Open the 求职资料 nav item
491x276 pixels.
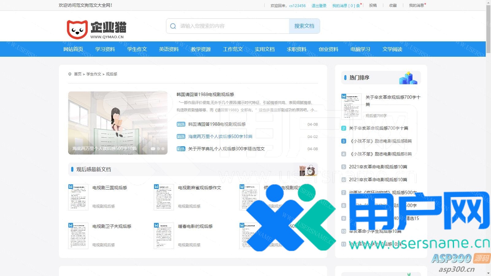pos(296,49)
